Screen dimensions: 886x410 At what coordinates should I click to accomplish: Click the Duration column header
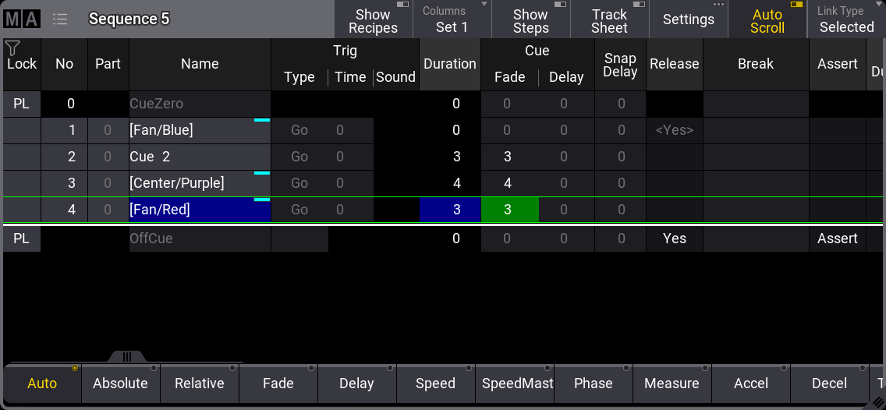[x=450, y=64]
